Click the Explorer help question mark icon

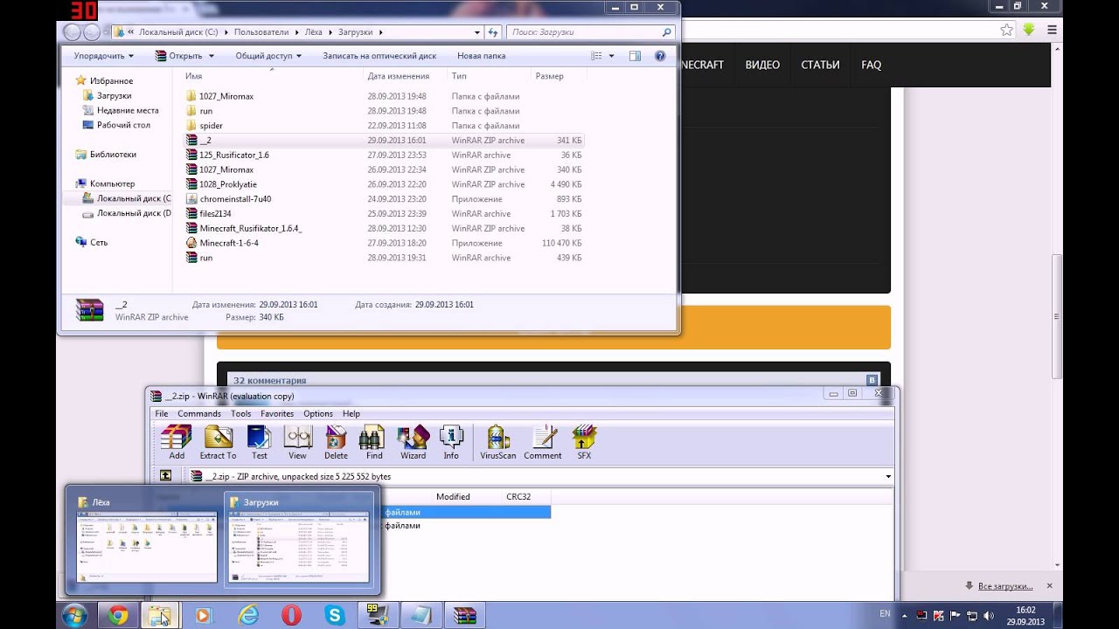point(660,55)
